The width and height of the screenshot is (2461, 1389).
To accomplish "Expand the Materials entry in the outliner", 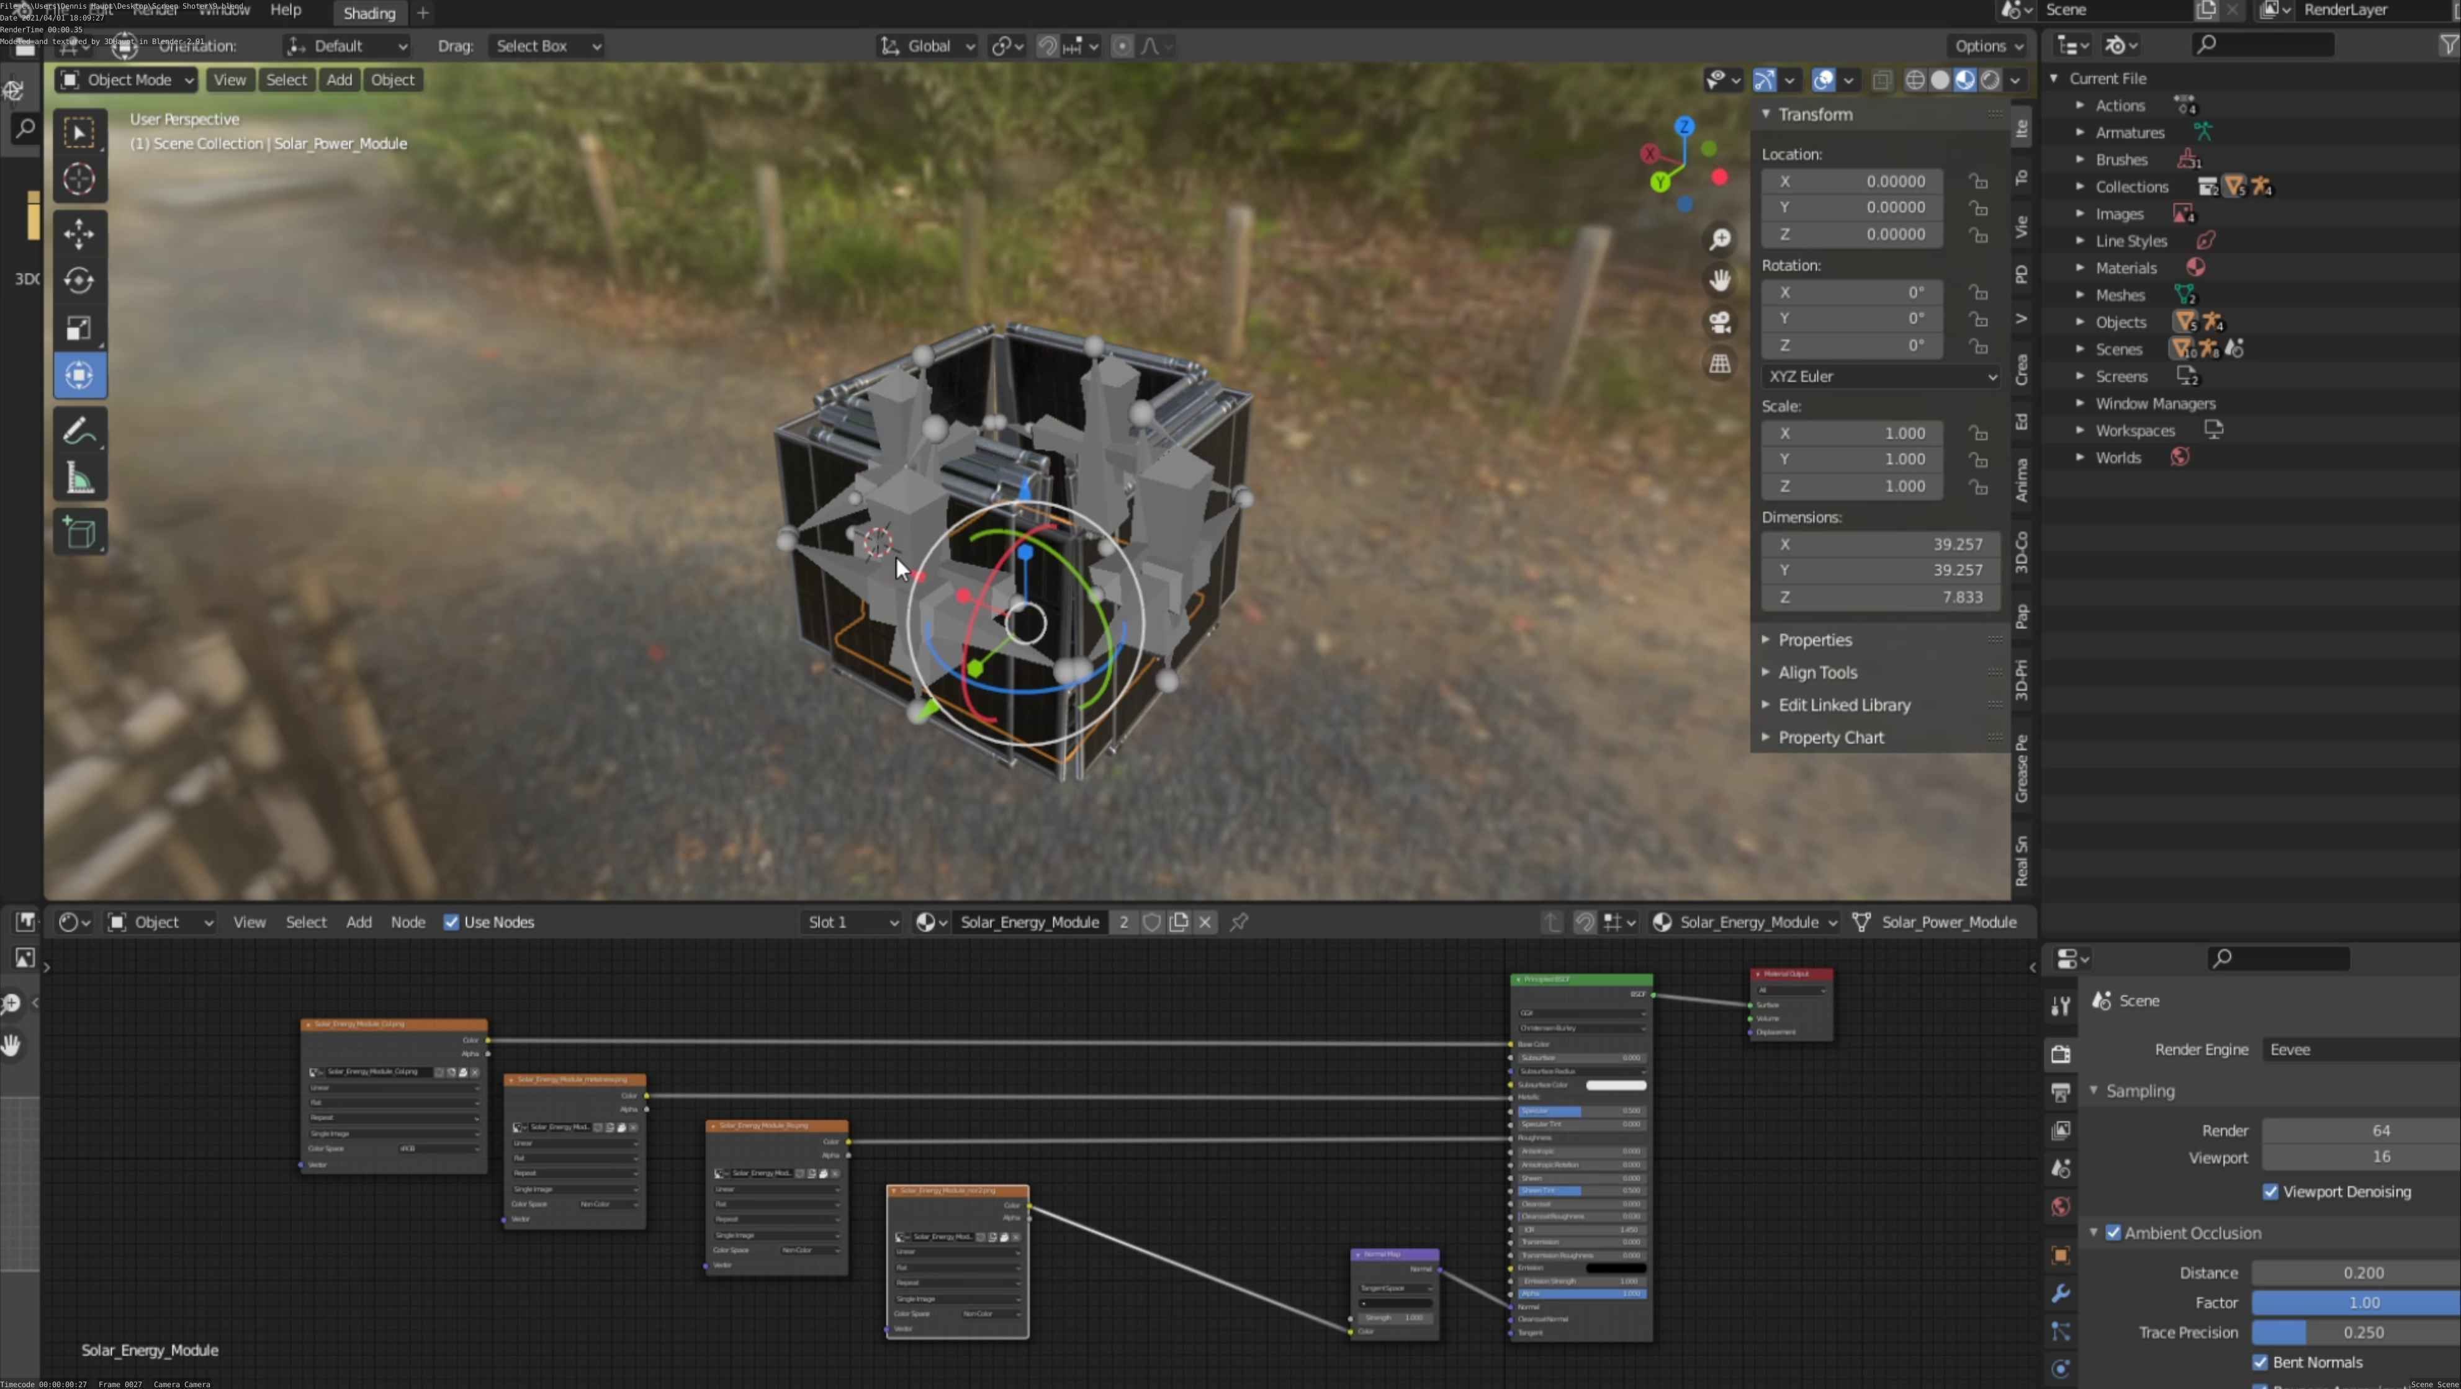I will 2080,268.
